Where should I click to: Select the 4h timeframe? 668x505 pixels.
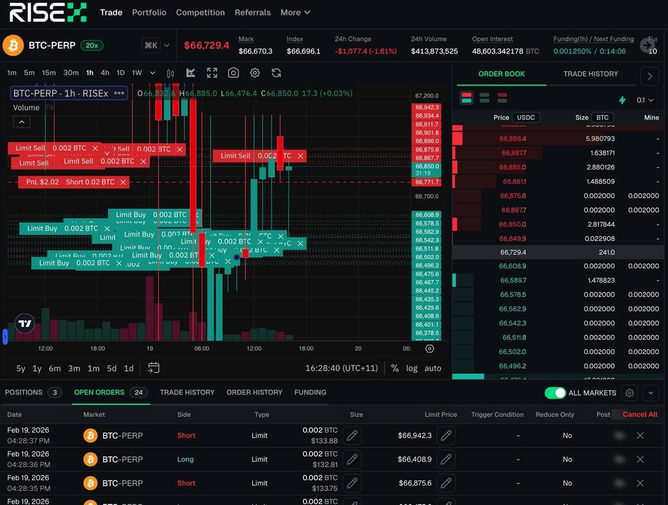pos(105,73)
